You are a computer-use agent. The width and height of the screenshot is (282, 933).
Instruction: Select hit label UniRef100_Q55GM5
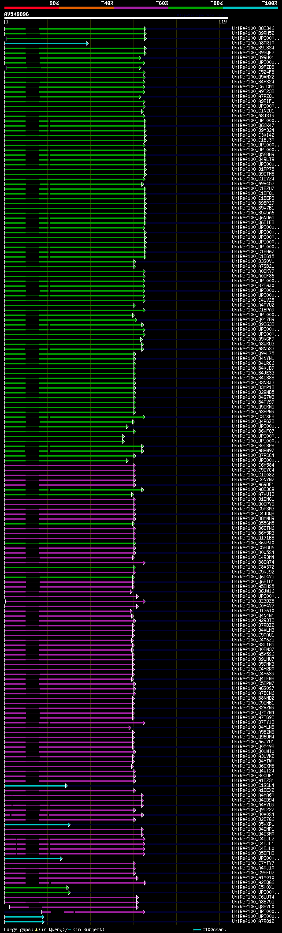[253, 524]
